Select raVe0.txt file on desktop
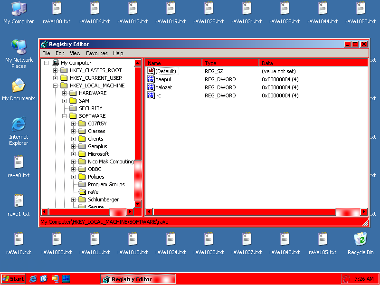The image size is (380, 285). 19,167
